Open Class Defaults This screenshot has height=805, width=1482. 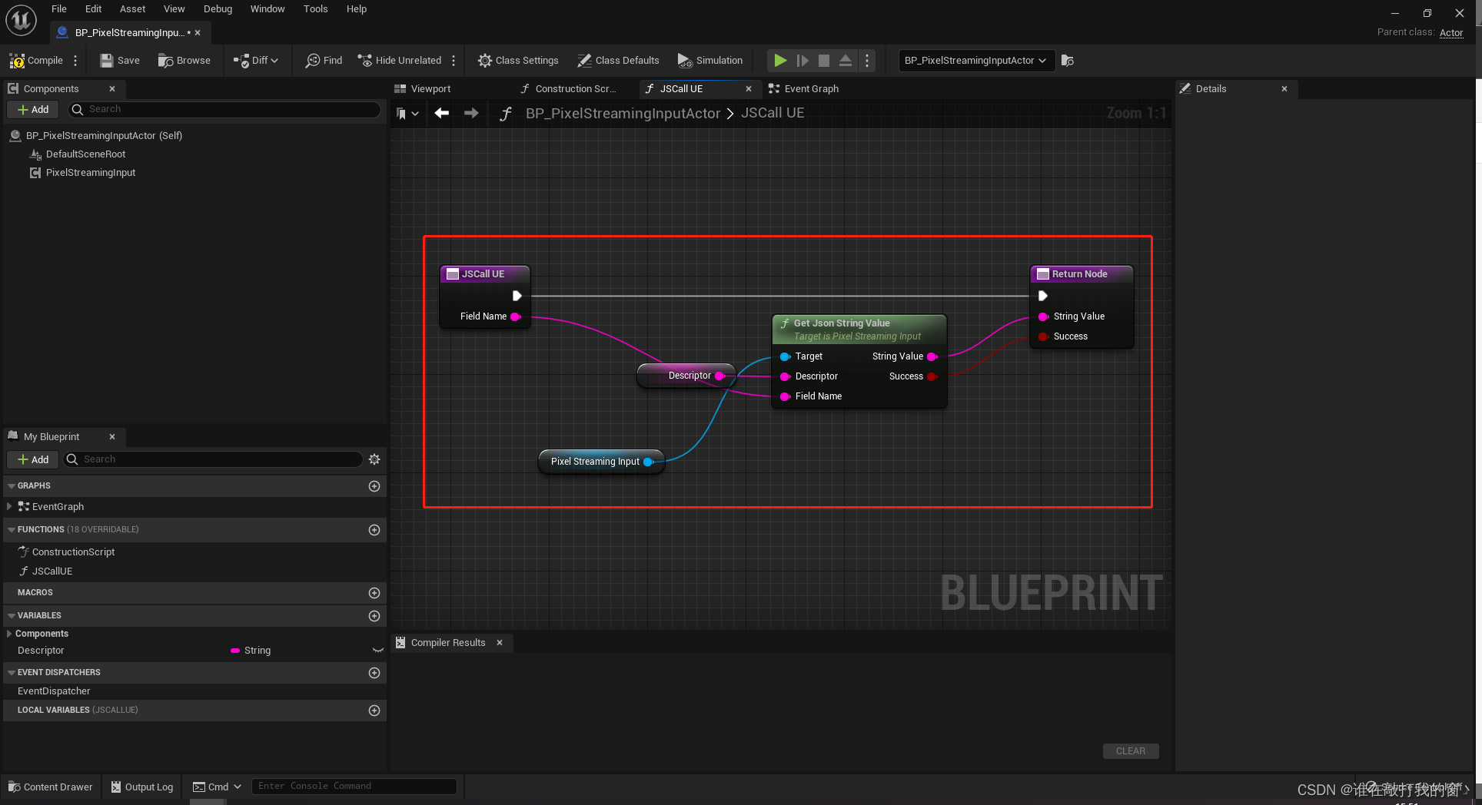(618, 61)
